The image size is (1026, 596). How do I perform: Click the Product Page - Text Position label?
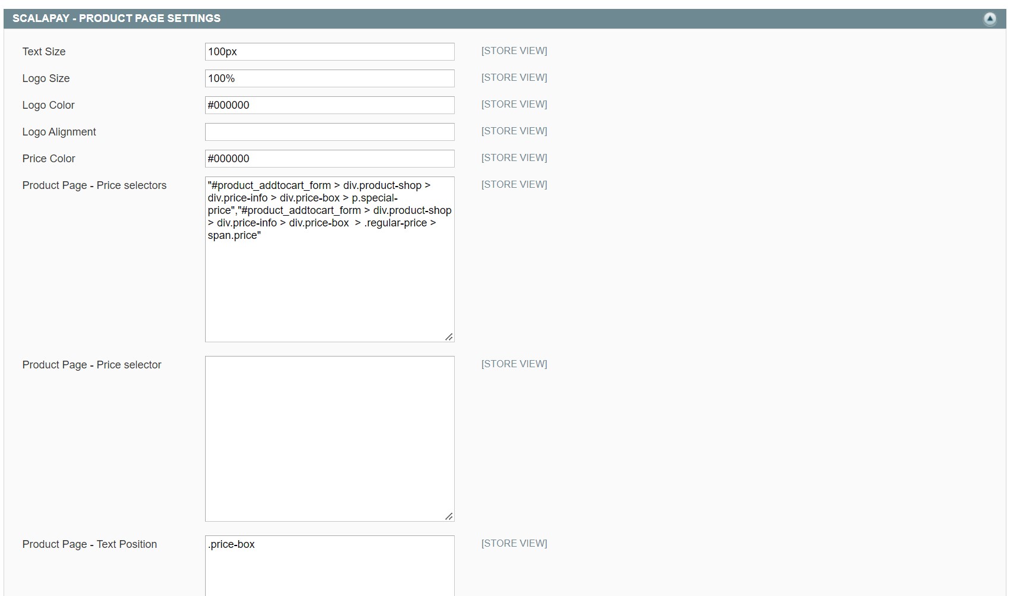click(x=90, y=544)
